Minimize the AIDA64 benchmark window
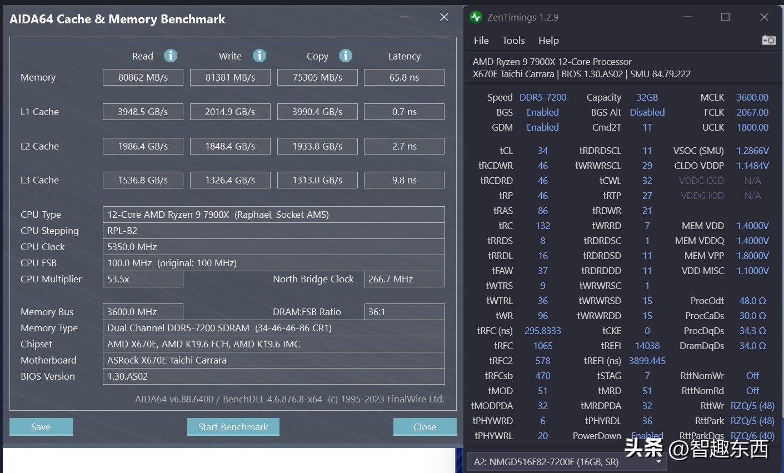784x473 pixels. tap(405, 17)
